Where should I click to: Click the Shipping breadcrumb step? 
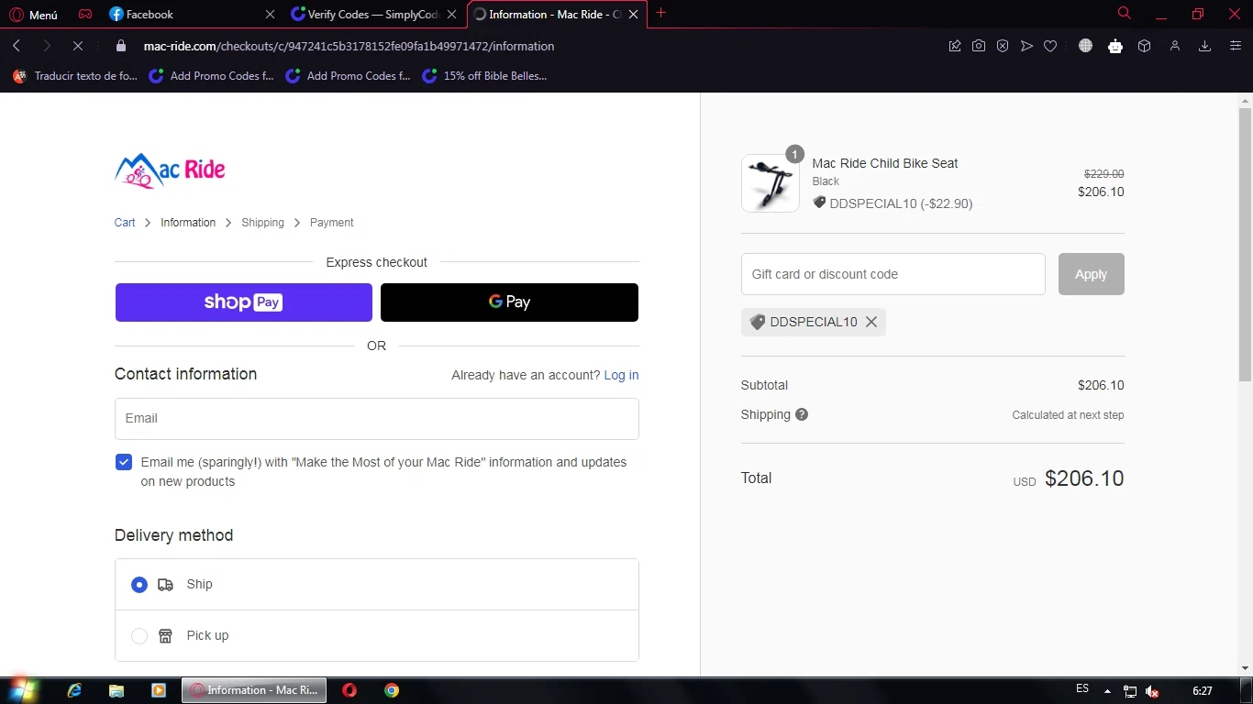[x=262, y=223]
